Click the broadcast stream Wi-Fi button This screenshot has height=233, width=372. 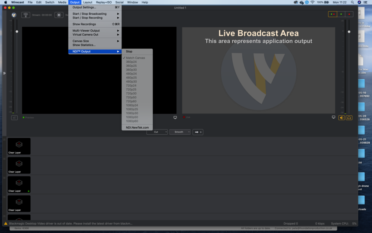(x=26, y=15)
